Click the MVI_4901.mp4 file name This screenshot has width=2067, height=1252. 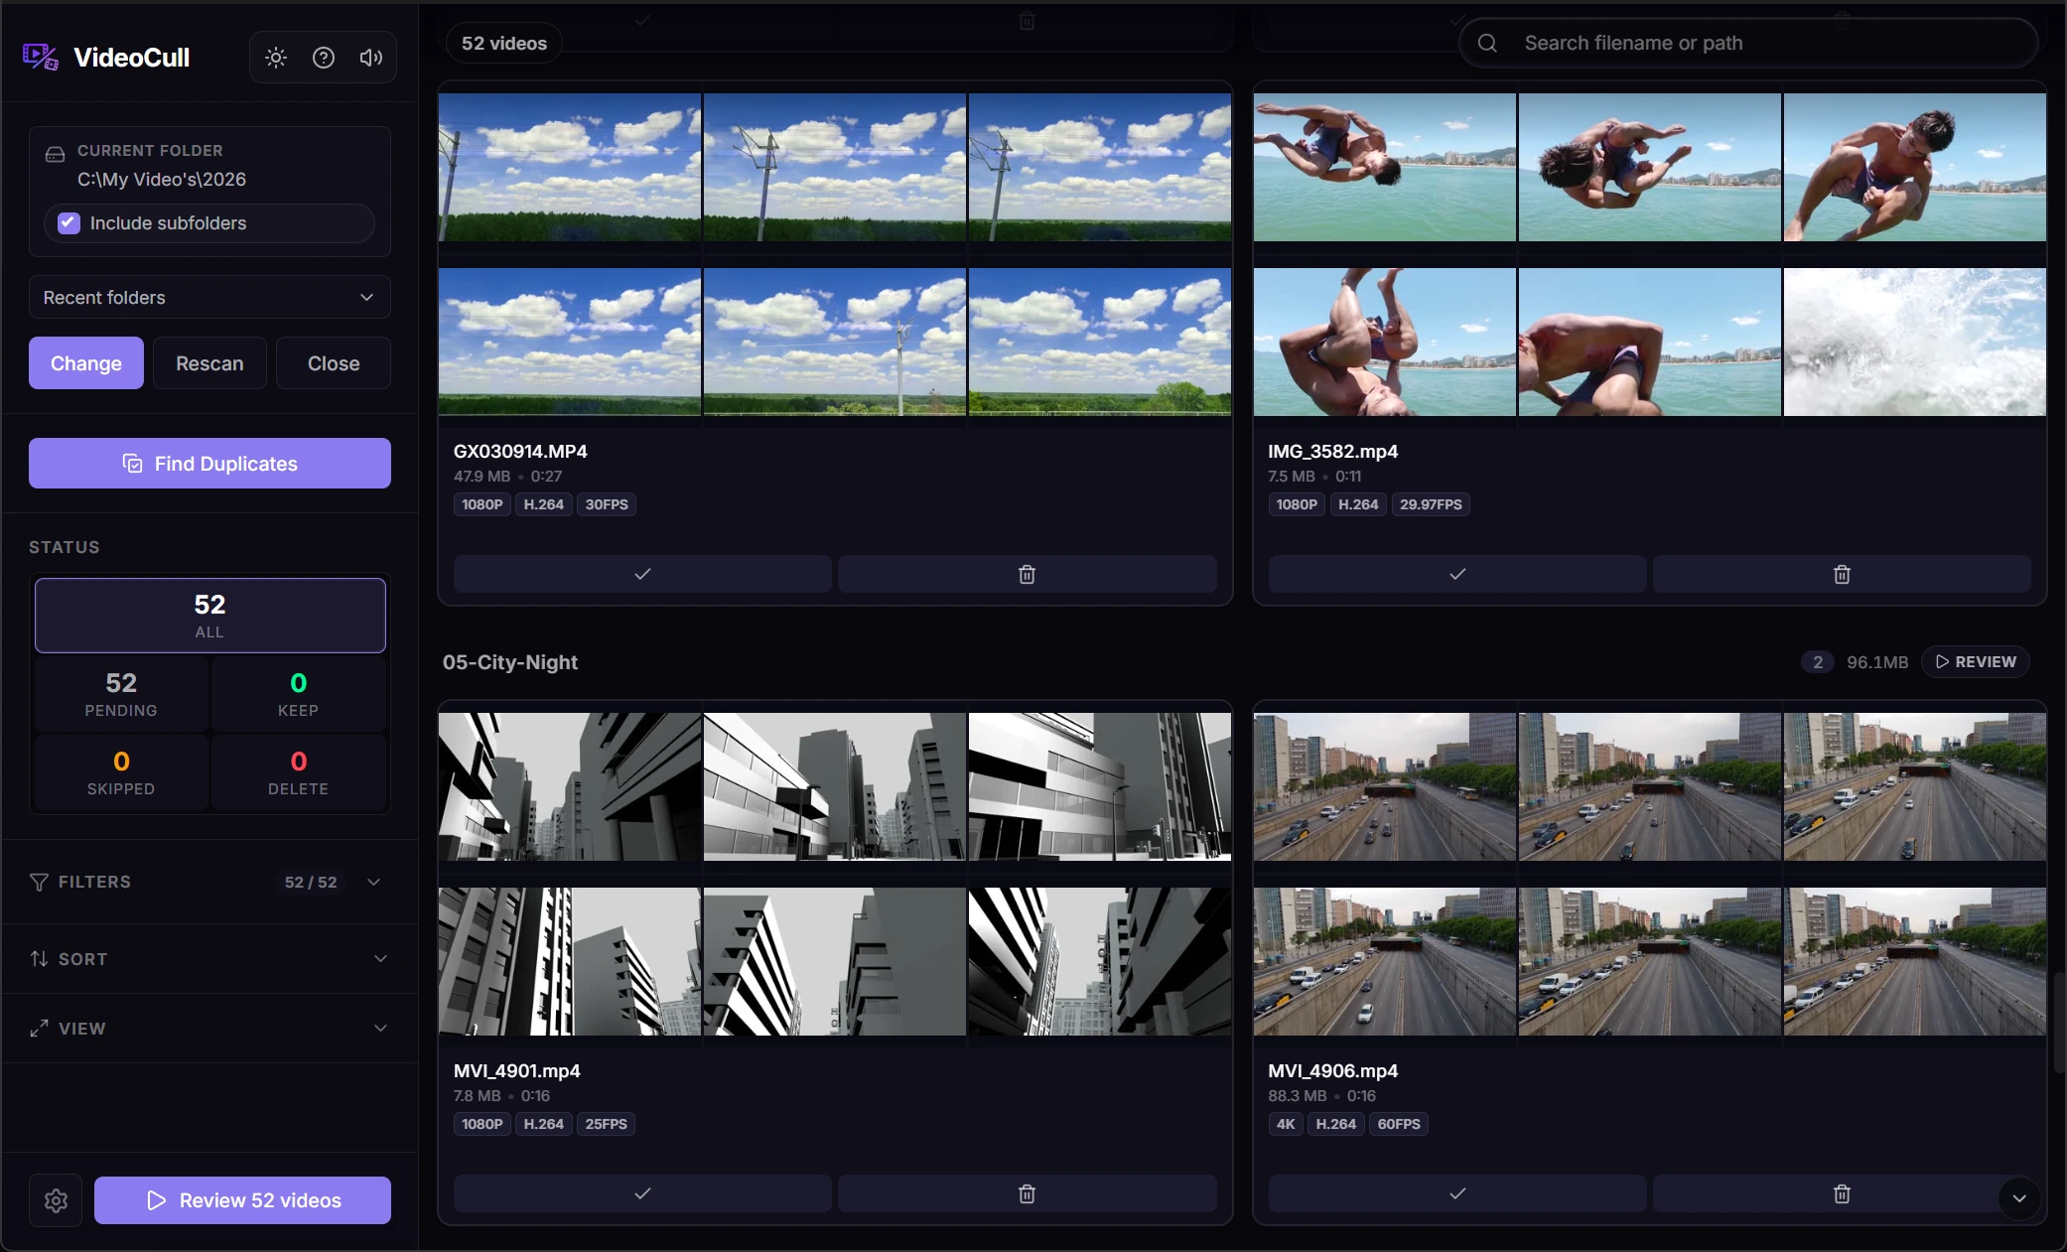[516, 1070]
